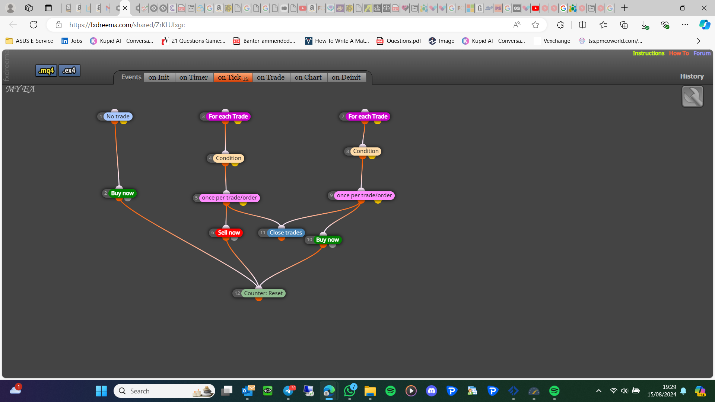The height and width of the screenshot is (402, 715).
Task: Select the Counter: Reset block
Action: (x=263, y=293)
